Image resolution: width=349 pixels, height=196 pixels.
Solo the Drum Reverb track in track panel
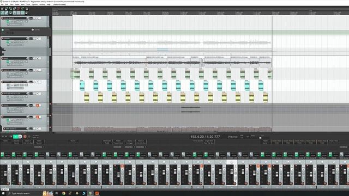point(40,18)
